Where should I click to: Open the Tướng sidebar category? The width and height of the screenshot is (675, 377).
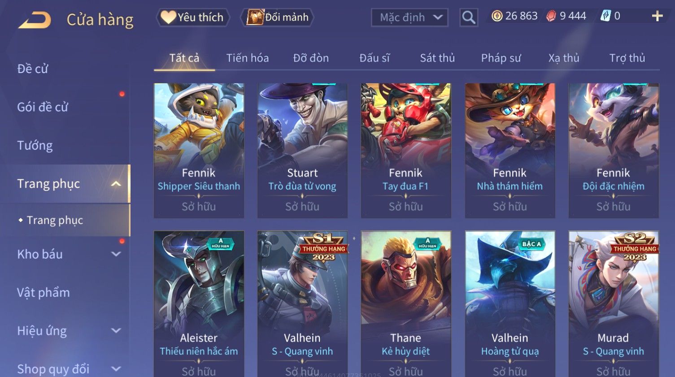click(x=35, y=146)
